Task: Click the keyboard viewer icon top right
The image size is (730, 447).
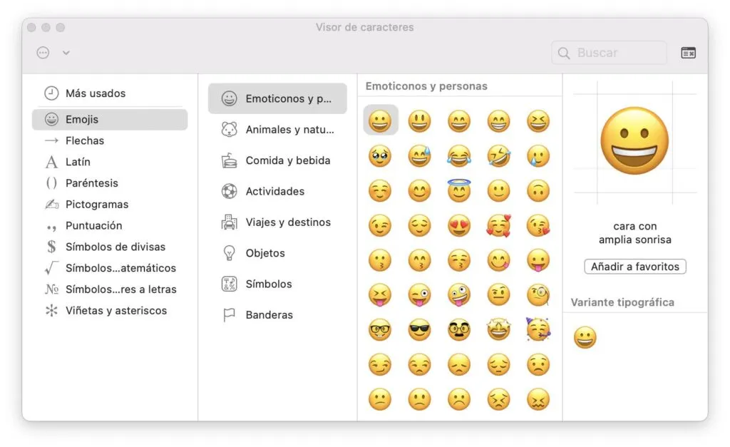Action: pyautogui.click(x=687, y=52)
